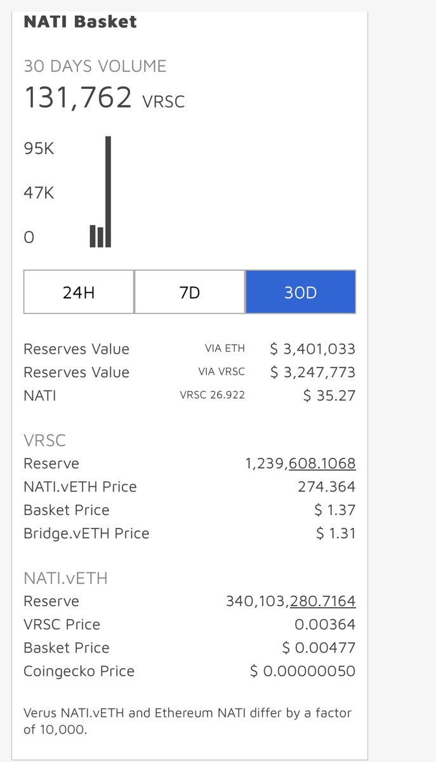This screenshot has width=436, height=762.
Task: Click the $ 0.00000050 Coingecko price
Action: click(x=303, y=672)
